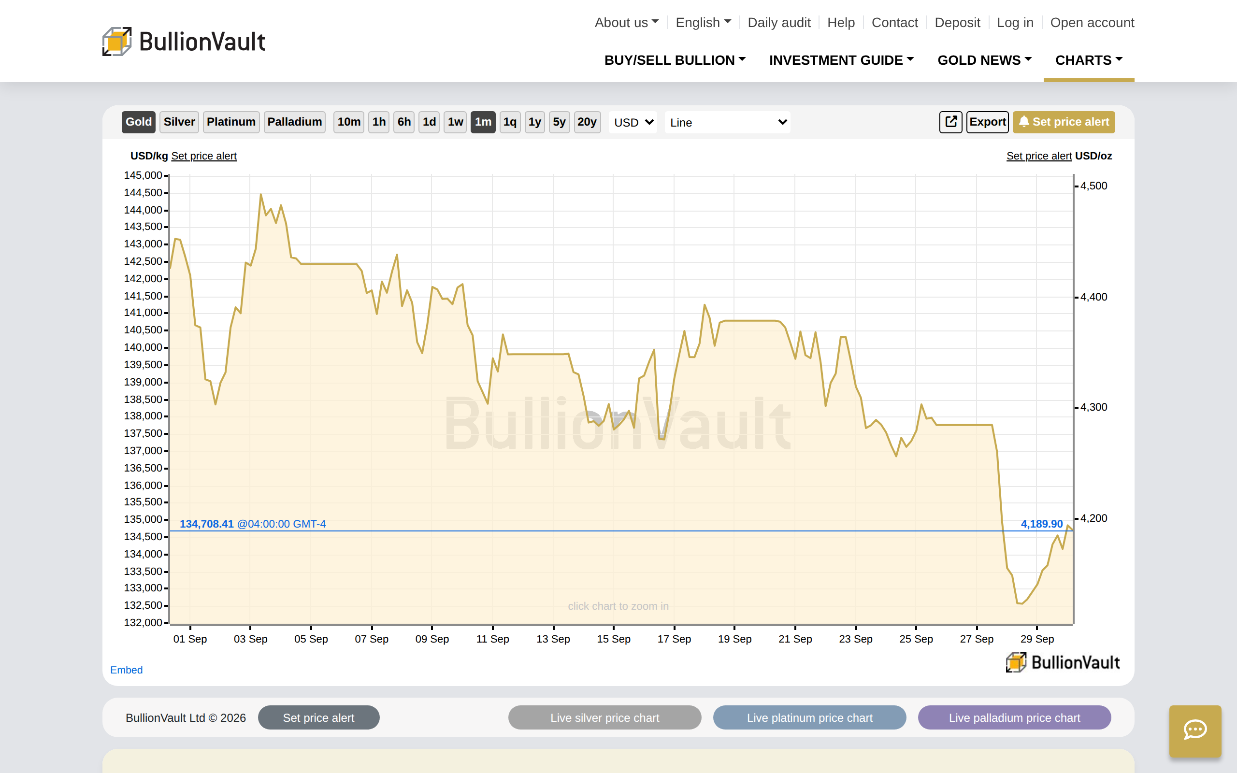This screenshot has height=773, width=1237.
Task: Click gold Set price alert button
Action: 1064,122
